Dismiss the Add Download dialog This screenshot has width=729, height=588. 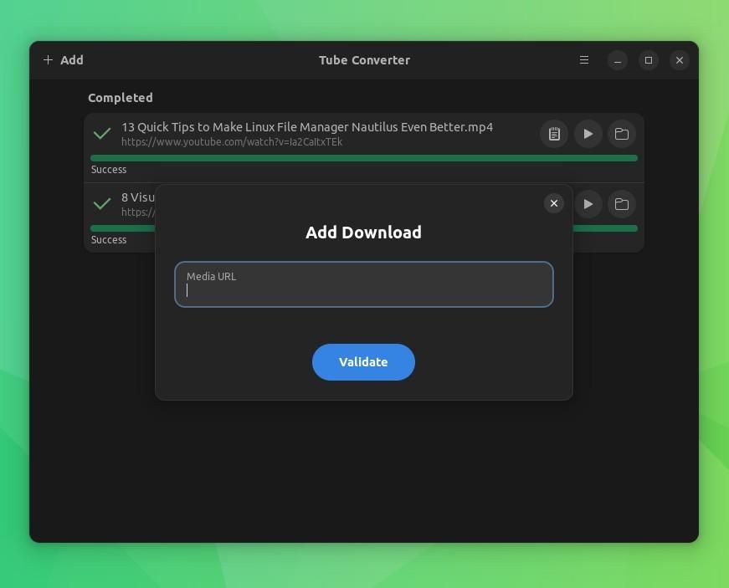(x=553, y=203)
